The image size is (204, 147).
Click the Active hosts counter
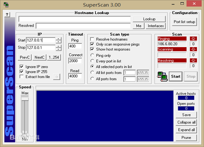186,98
